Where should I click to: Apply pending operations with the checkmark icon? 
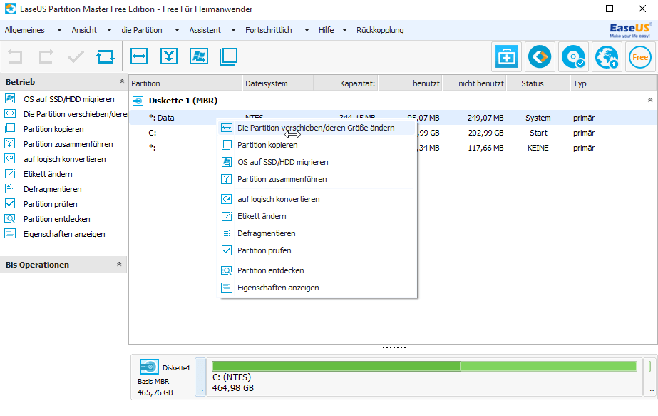click(76, 56)
